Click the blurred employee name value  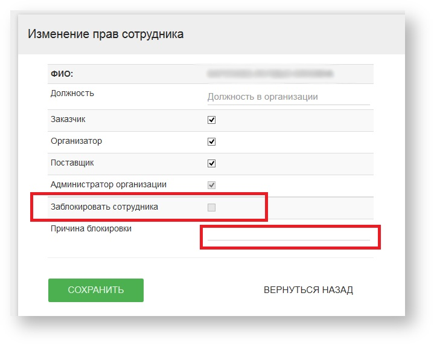(x=269, y=74)
